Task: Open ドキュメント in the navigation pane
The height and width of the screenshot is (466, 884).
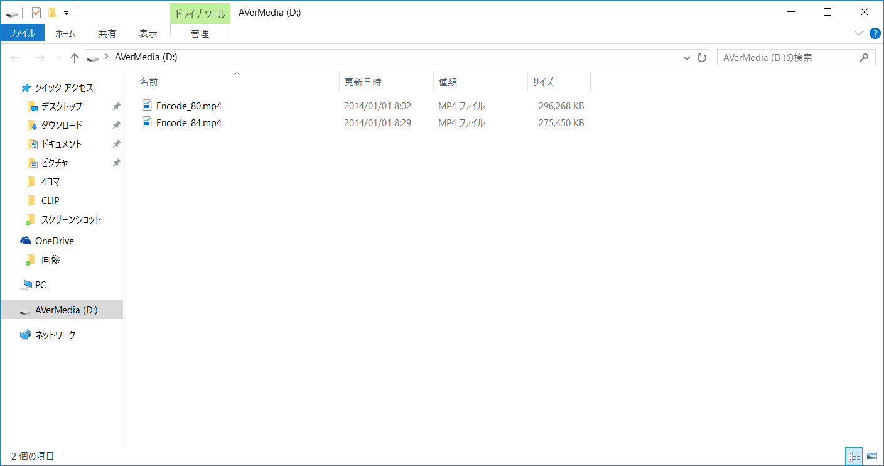Action: tap(62, 144)
